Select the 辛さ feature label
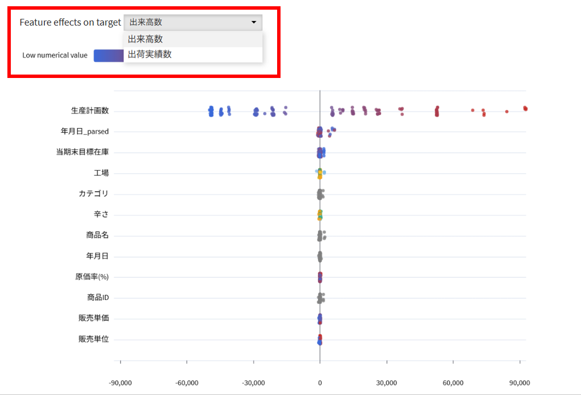 [101, 214]
